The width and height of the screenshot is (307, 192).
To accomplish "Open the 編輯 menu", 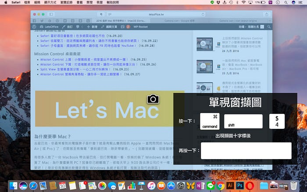I will click(37, 2).
